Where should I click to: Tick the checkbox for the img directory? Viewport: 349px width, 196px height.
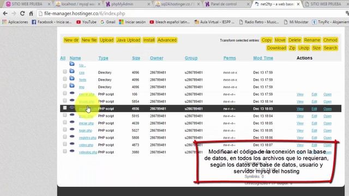(x=65, y=86)
